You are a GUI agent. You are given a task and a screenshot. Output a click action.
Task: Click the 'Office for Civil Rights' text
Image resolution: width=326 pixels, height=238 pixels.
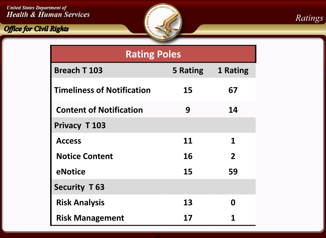point(37,29)
